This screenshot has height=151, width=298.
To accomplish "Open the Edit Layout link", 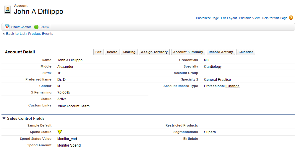I will [x=229, y=18].
